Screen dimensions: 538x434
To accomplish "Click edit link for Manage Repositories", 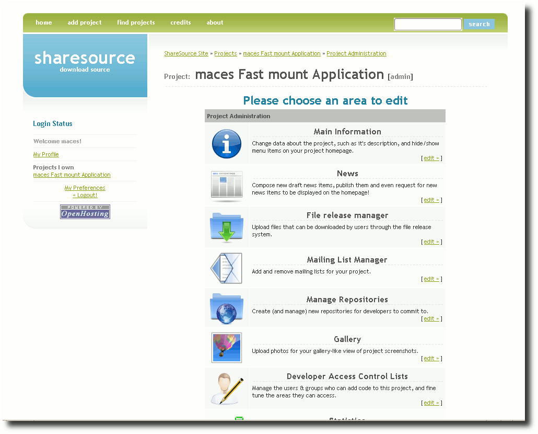I will click(431, 319).
